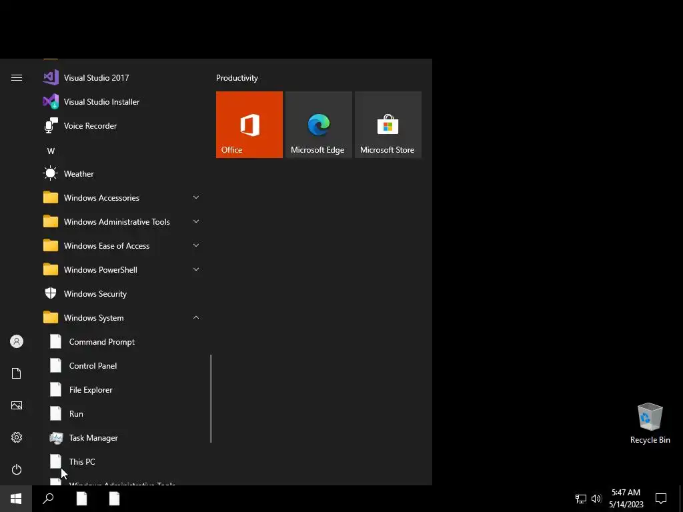Open Control Panel under Windows System
The image size is (683, 512).
(x=121, y=366)
